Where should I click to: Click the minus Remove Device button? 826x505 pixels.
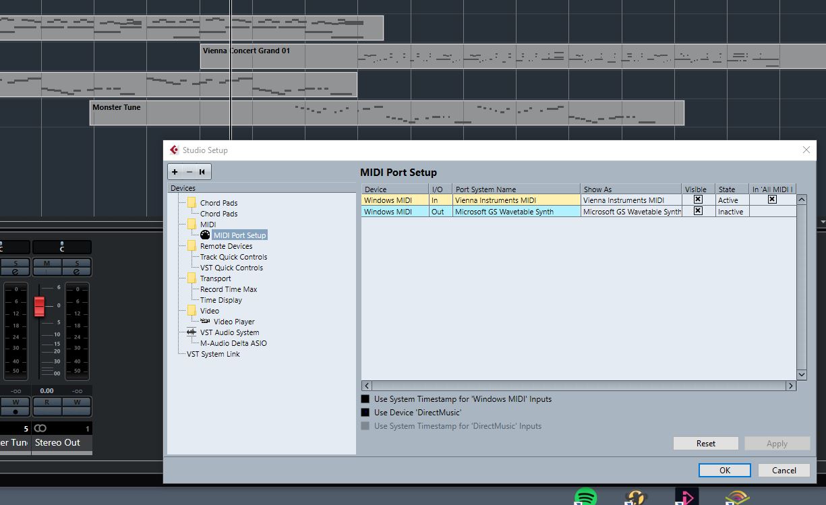(x=189, y=172)
